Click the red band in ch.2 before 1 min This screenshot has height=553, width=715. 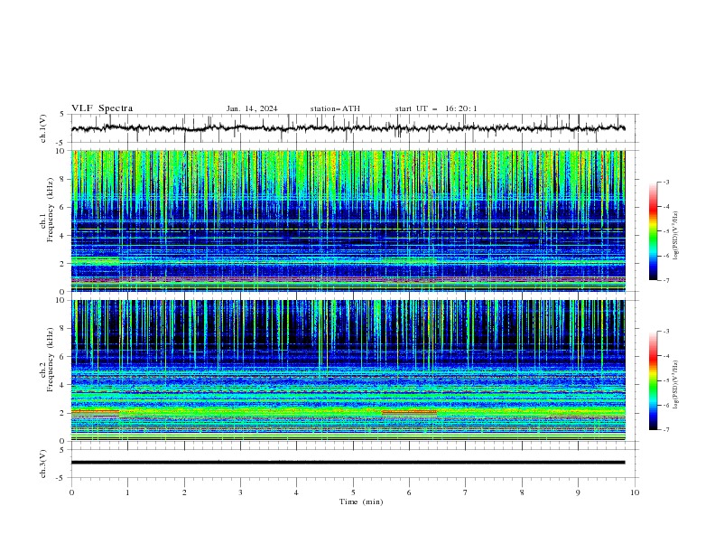click(x=96, y=411)
